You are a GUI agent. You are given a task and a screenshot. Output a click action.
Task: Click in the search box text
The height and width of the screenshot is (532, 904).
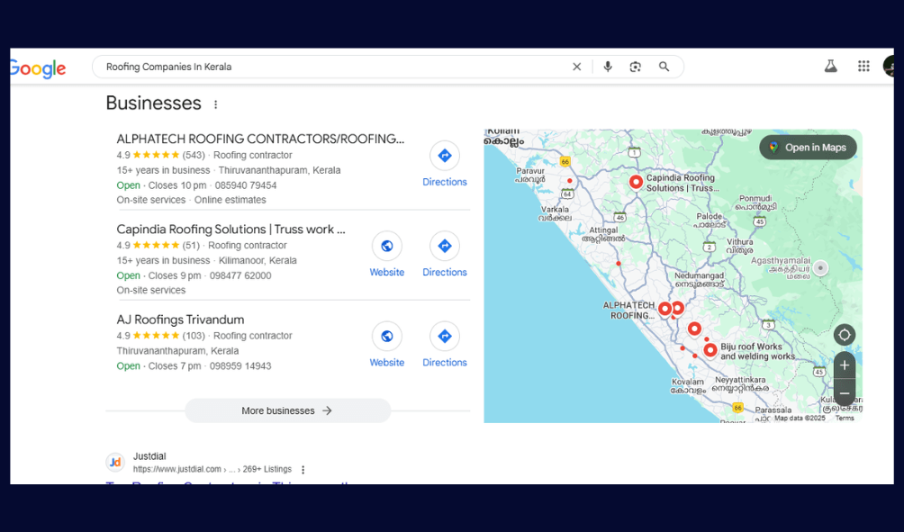pyautogui.click(x=169, y=67)
